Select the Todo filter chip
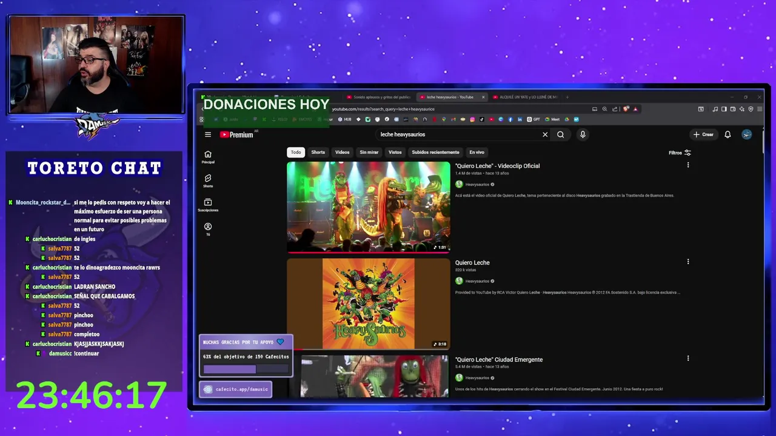 pos(296,153)
